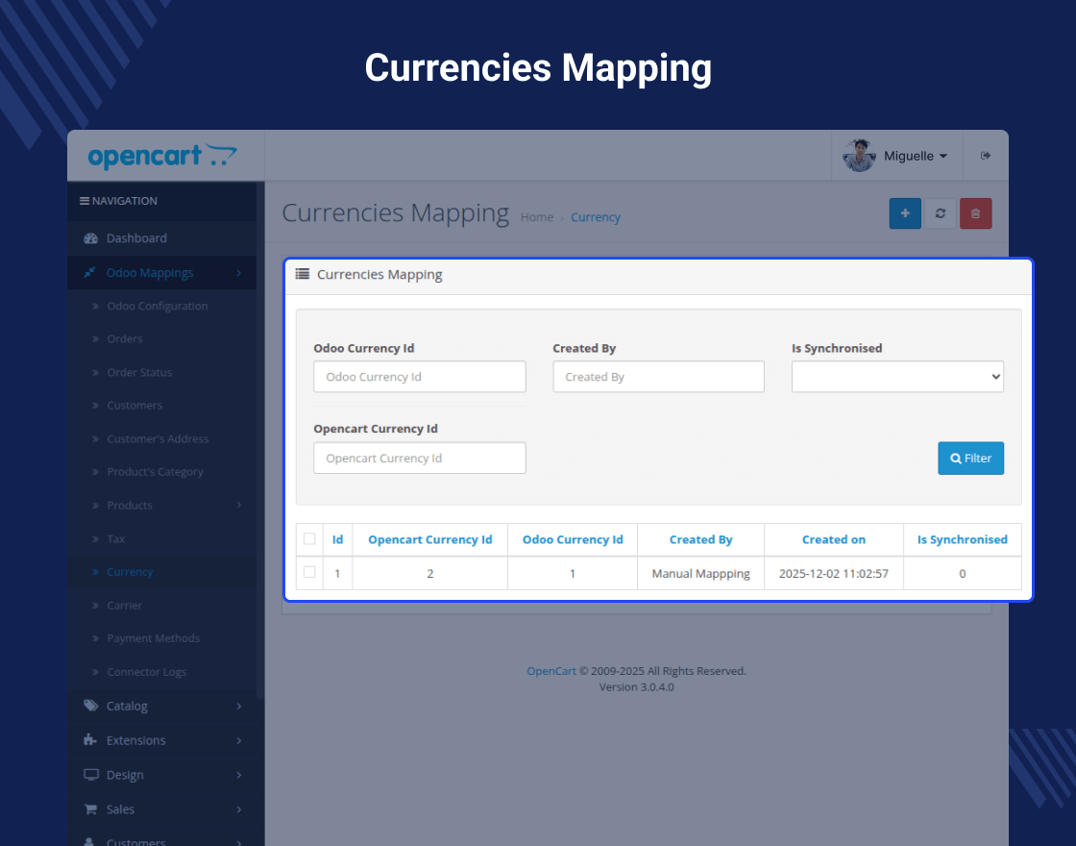The width and height of the screenshot is (1076, 846).
Task: Click Currency breadcrumb link
Action: click(596, 217)
